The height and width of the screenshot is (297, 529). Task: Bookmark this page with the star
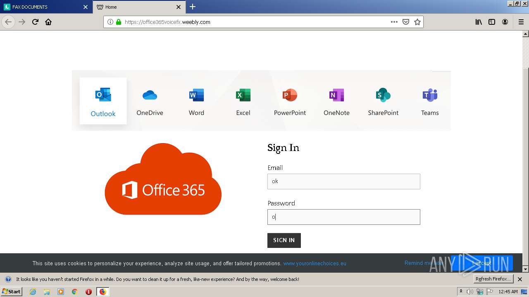[x=417, y=22]
